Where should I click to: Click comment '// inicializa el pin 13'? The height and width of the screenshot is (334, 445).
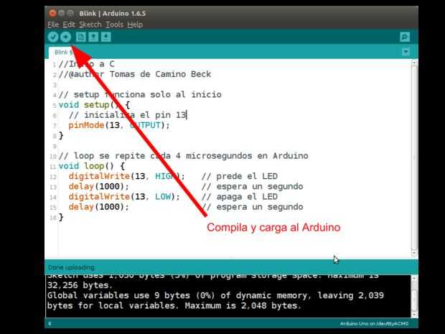[127, 115]
